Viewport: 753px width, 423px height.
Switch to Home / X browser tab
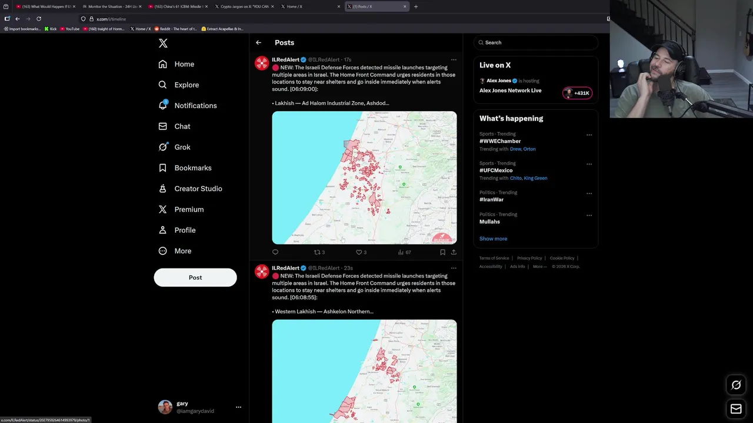[309, 6]
